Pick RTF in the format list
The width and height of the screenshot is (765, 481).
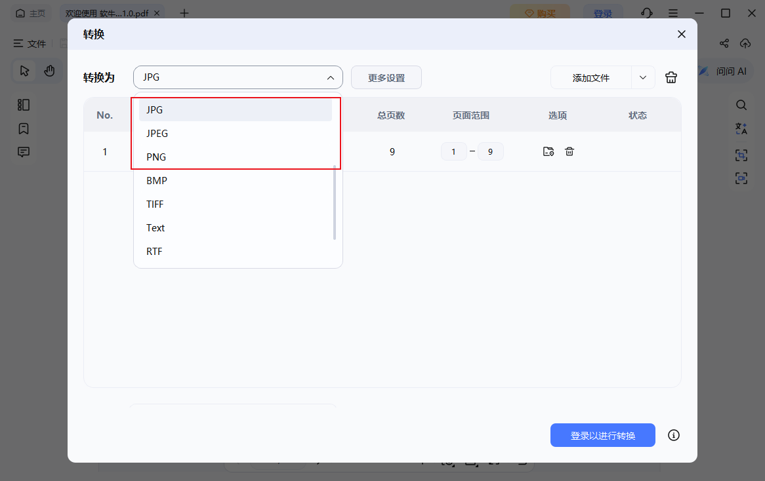(x=235, y=252)
